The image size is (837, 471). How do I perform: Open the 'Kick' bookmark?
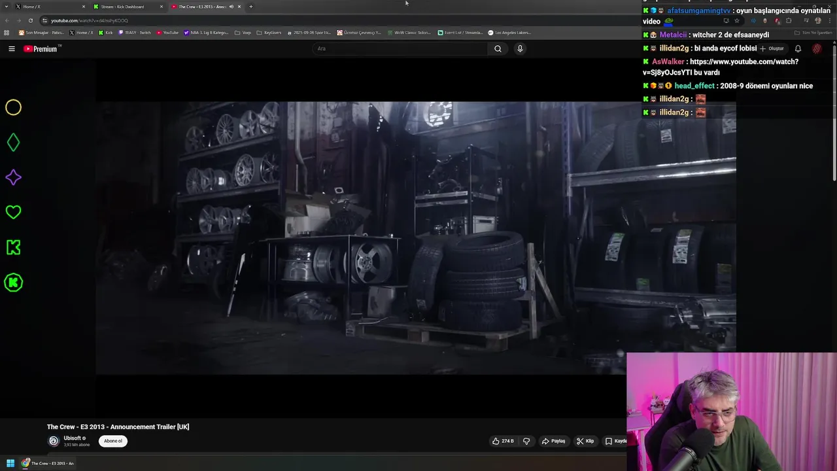(105, 33)
